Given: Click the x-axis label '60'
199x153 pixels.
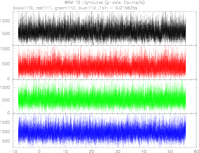Looking at the screenshot, I should point(196,151).
